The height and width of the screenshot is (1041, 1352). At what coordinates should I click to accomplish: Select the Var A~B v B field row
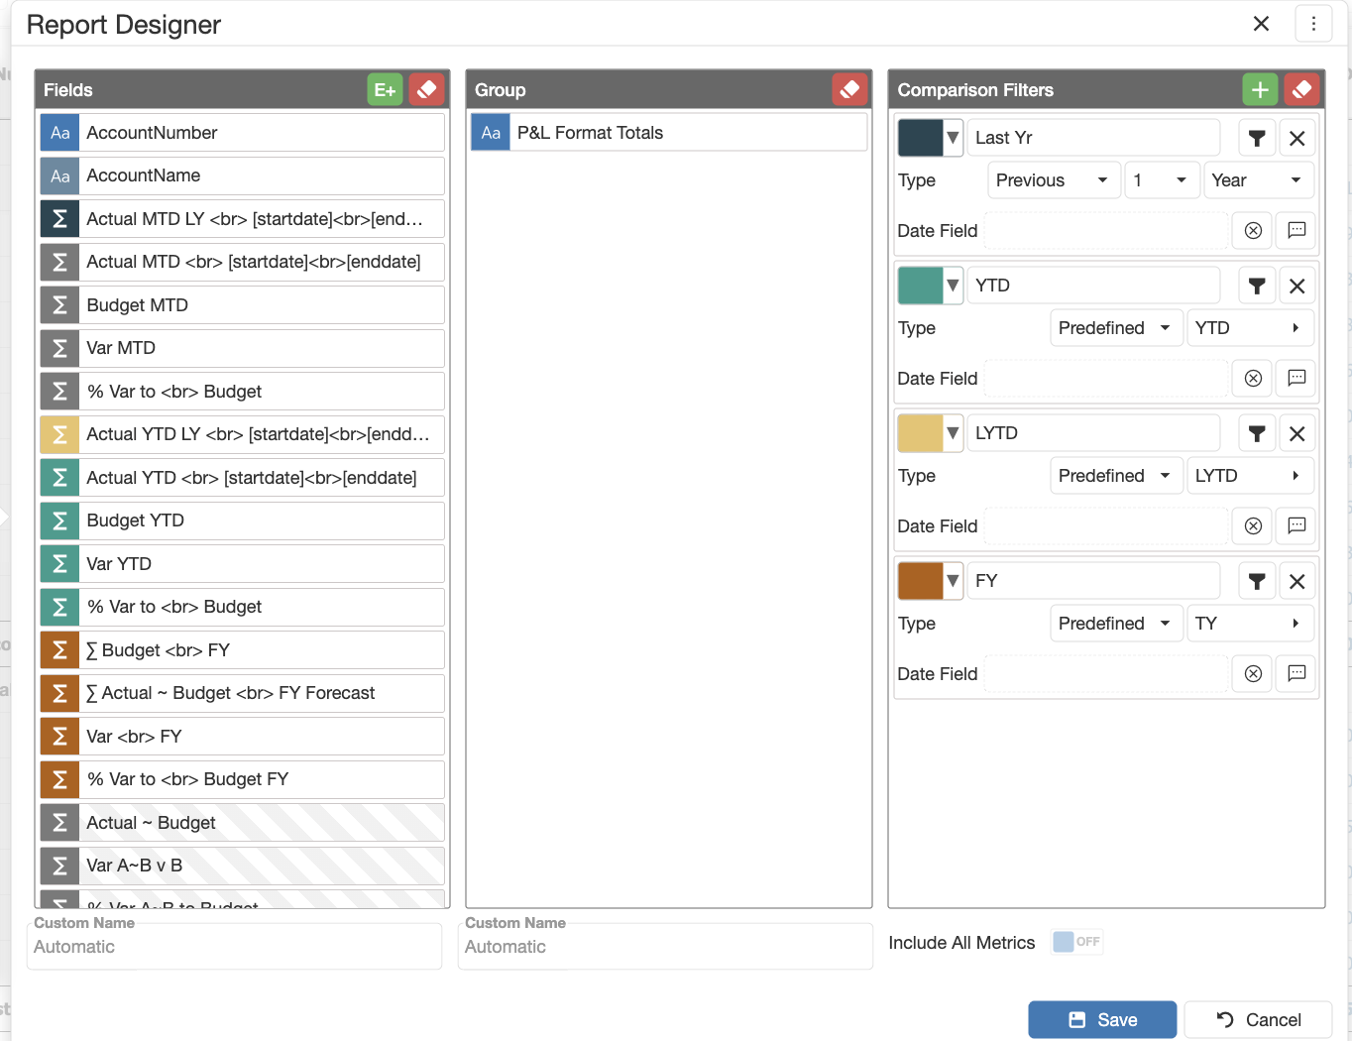(243, 866)
